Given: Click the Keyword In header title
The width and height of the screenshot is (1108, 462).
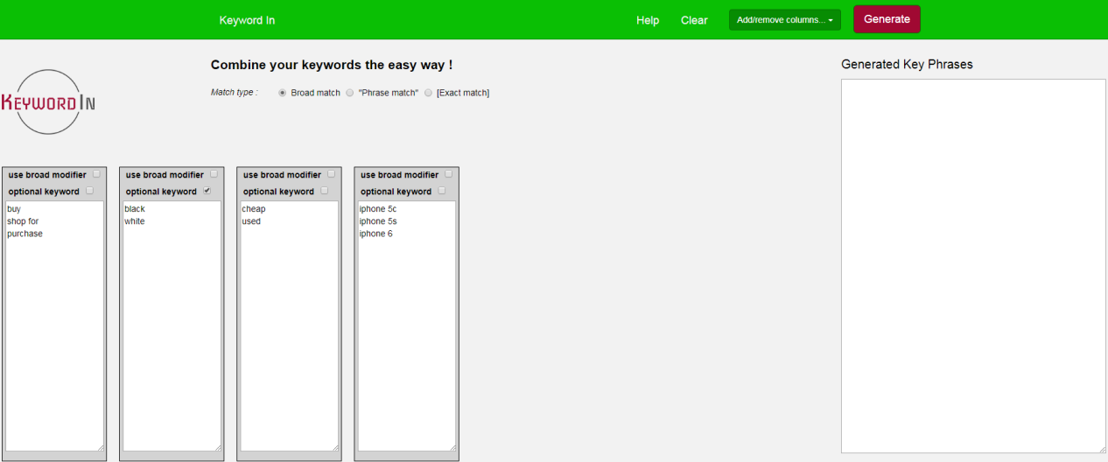Looking at the screenshot, I should (x=247, y=20).
